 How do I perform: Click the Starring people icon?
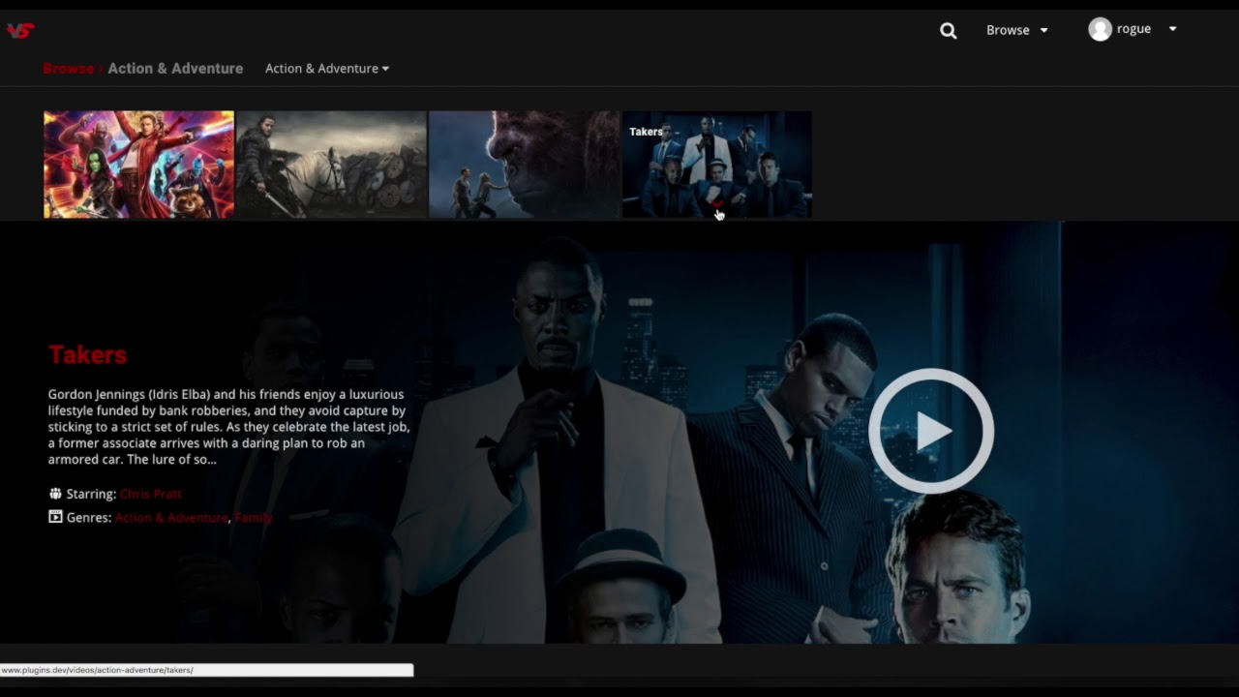click(55, 494)
